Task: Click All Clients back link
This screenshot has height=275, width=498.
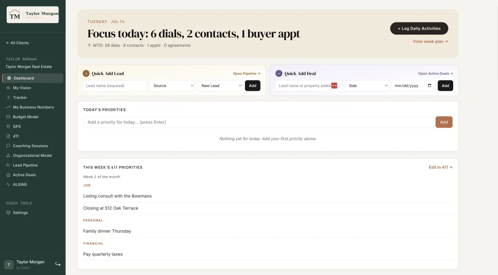Action: pos(17,43)
